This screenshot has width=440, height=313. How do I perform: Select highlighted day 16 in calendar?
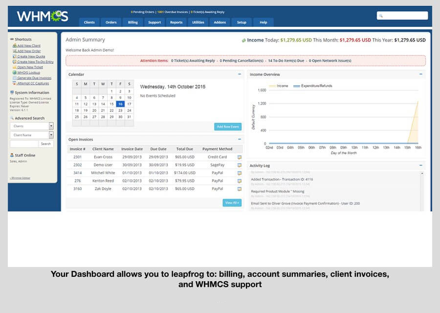120,104
